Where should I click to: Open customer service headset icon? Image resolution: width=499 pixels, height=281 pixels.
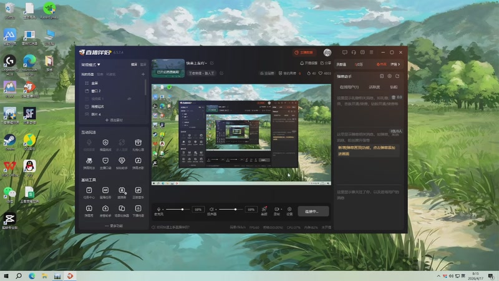pos(354,52)
